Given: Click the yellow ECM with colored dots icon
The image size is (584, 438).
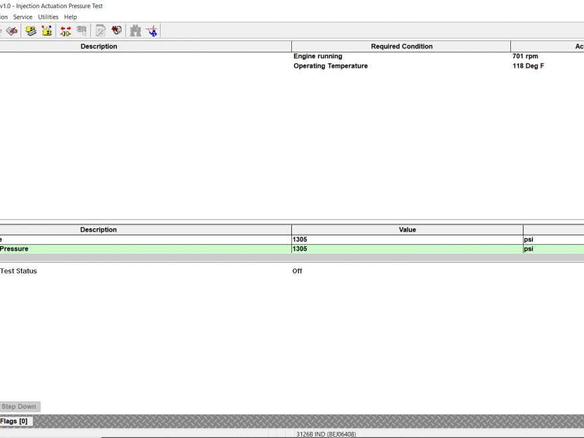Looking at the screenshot, I should pos(46,31).
